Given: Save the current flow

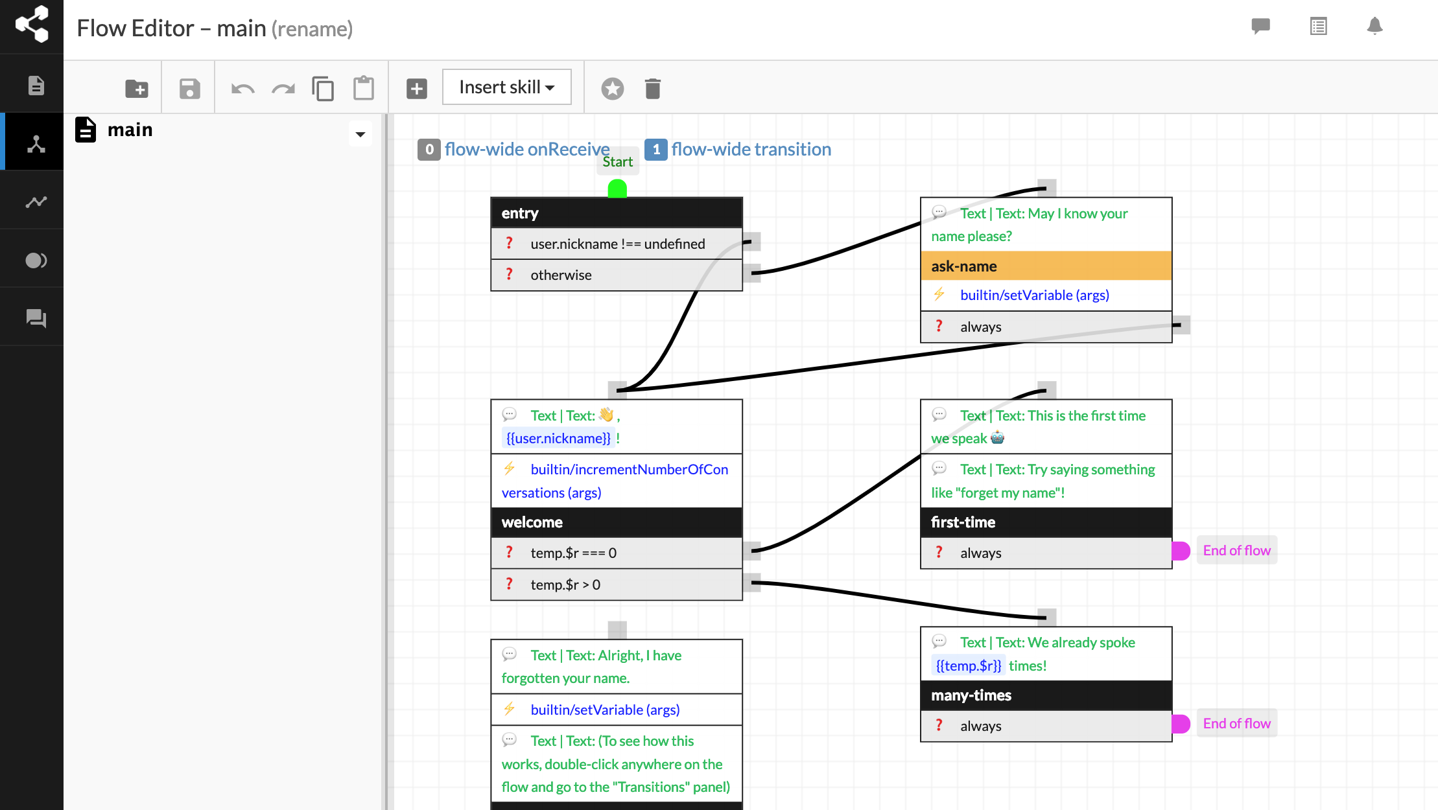Looking at the screenshot, I should point(188,87).
